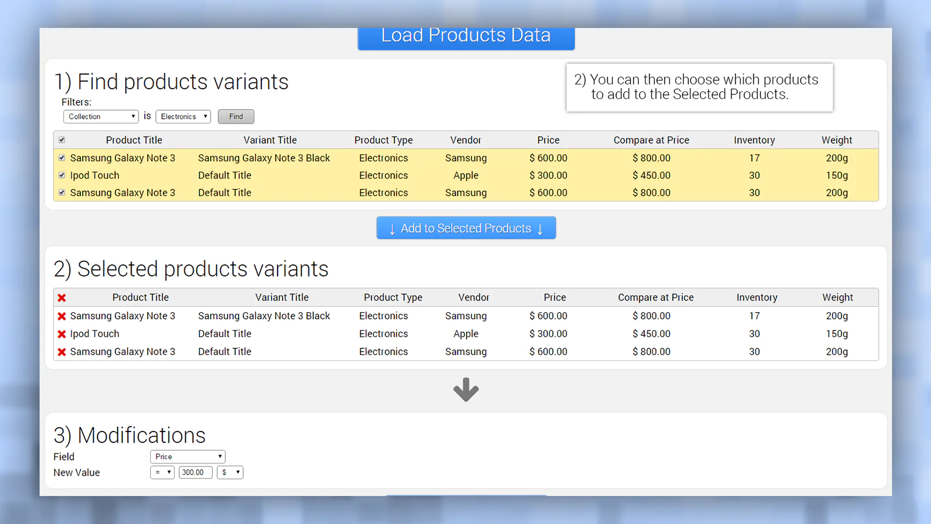
Task: Toggle the select-all checkbox in table header
Action: 62,140
